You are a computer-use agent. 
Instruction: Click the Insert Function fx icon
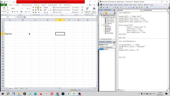click(24, 17)
